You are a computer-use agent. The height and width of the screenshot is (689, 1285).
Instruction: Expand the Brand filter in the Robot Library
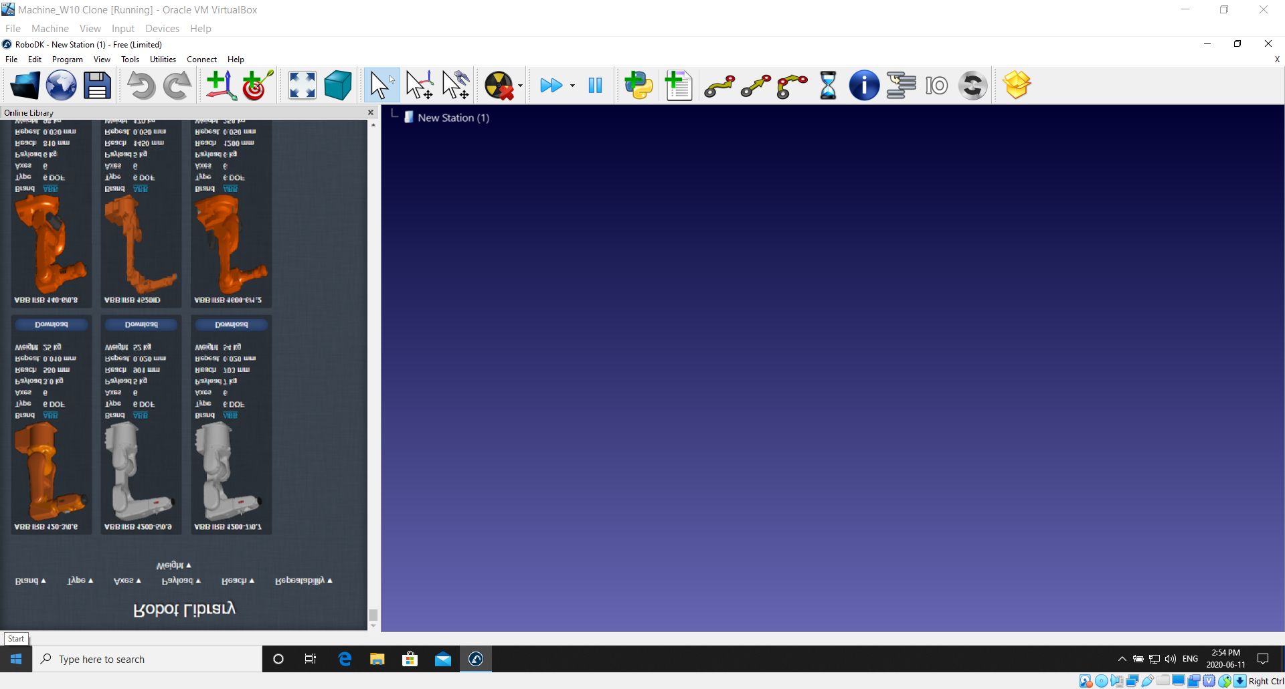pyautogui.click(x=31, y=581)
